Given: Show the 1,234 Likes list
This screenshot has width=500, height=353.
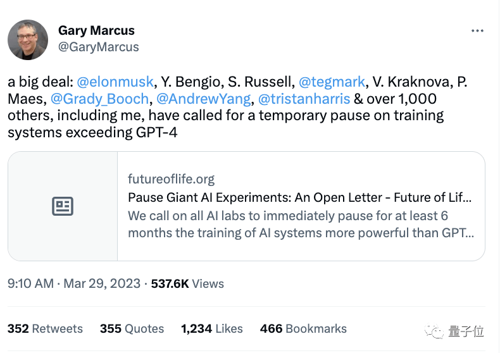Looking at the screenshot, I should (x=212, y=329).
